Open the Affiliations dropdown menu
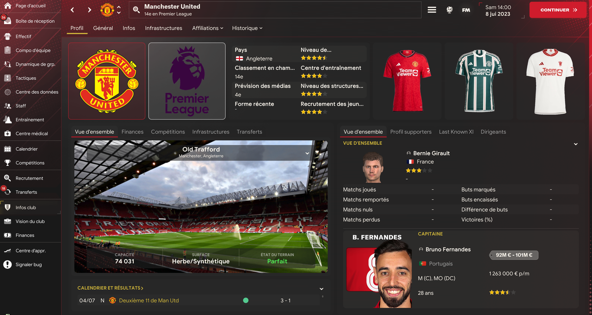The image size is (592, 315). (x=208, y=28)
